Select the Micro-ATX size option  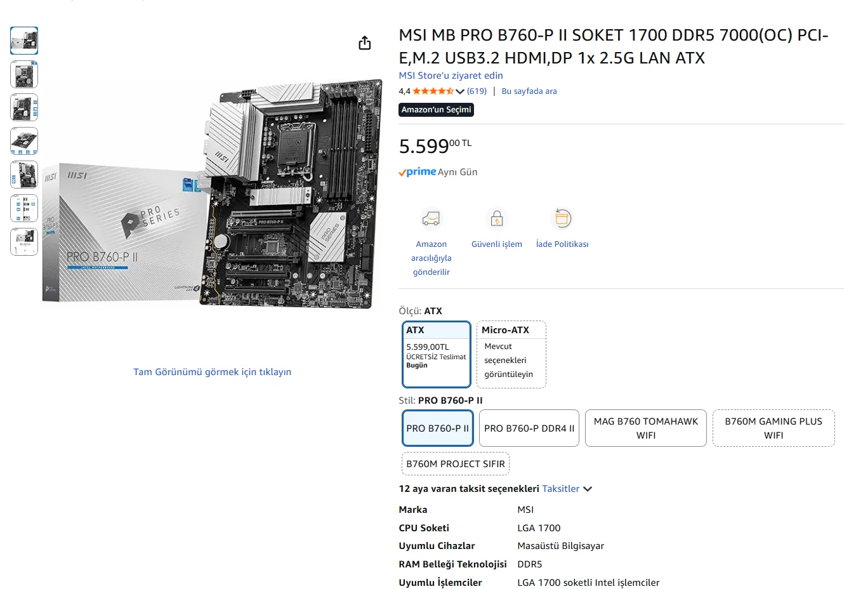click(x=511, y=354)
